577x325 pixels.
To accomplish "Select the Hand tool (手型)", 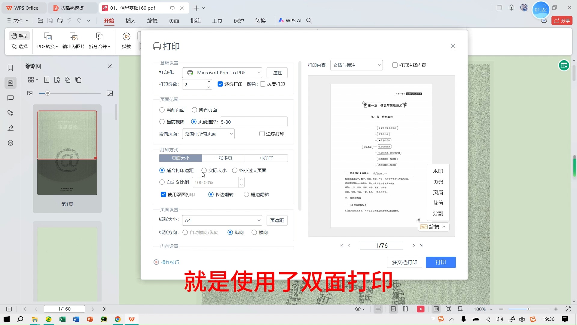I will [20, 36].
